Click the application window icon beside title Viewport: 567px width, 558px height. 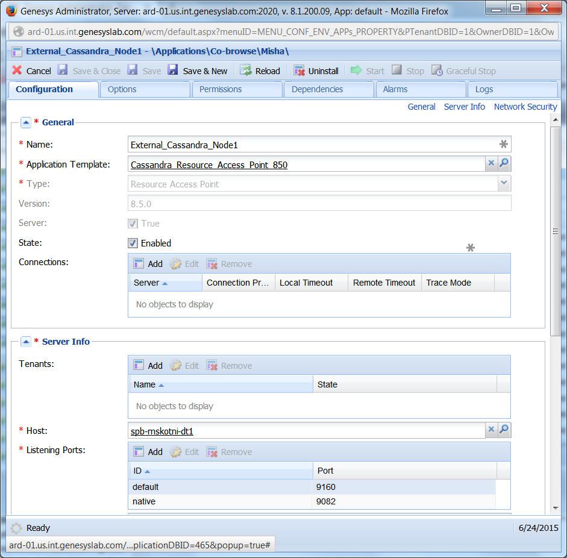tap(17, 52)
